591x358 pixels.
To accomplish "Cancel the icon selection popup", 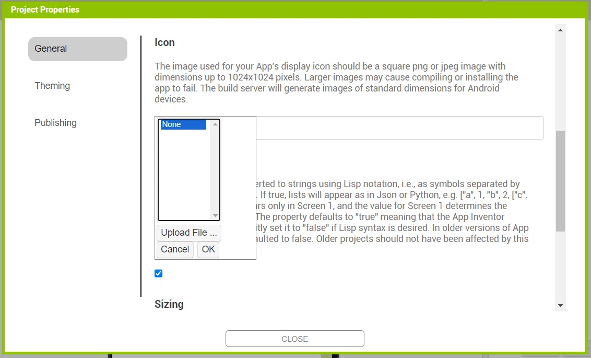I will click(175, 249).
